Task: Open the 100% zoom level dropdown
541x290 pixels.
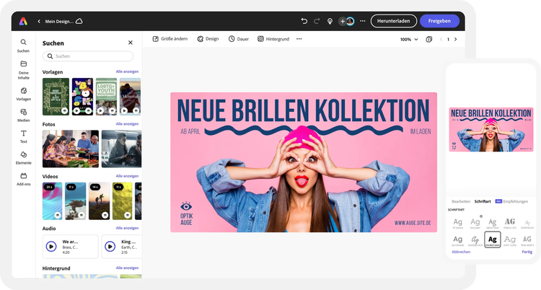Action: point(408,39)
